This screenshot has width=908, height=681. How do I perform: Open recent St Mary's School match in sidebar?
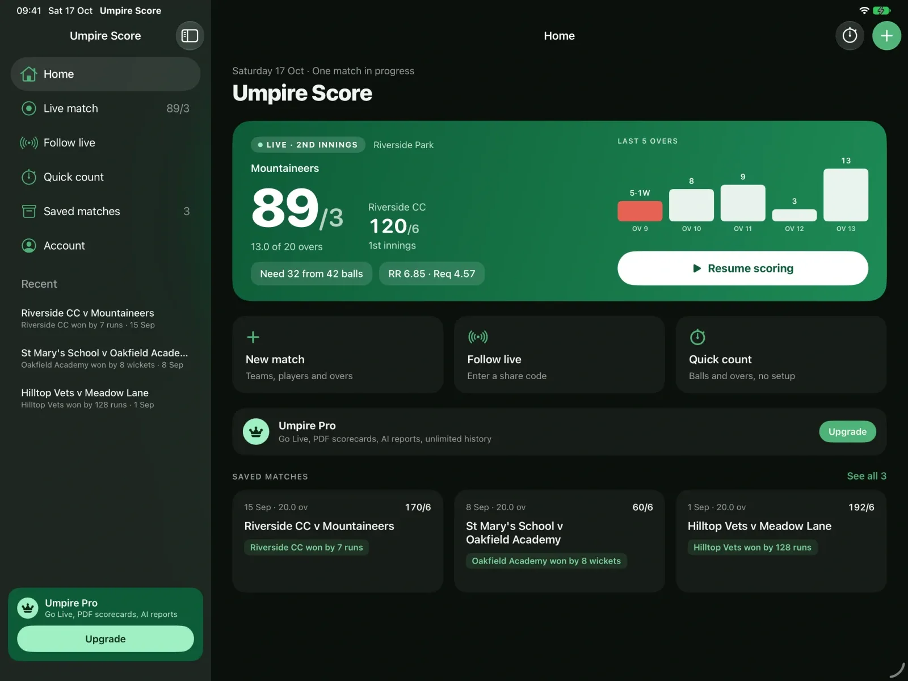pyautogui.click(x=106, y=358)
